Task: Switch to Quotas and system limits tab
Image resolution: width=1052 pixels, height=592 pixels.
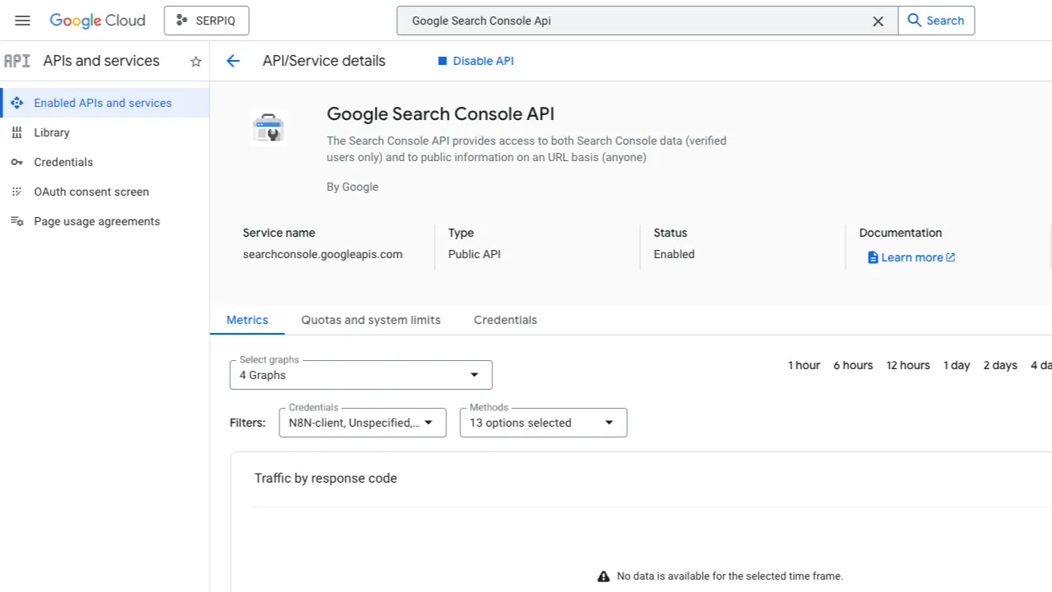Action: [x=371, y=320]
